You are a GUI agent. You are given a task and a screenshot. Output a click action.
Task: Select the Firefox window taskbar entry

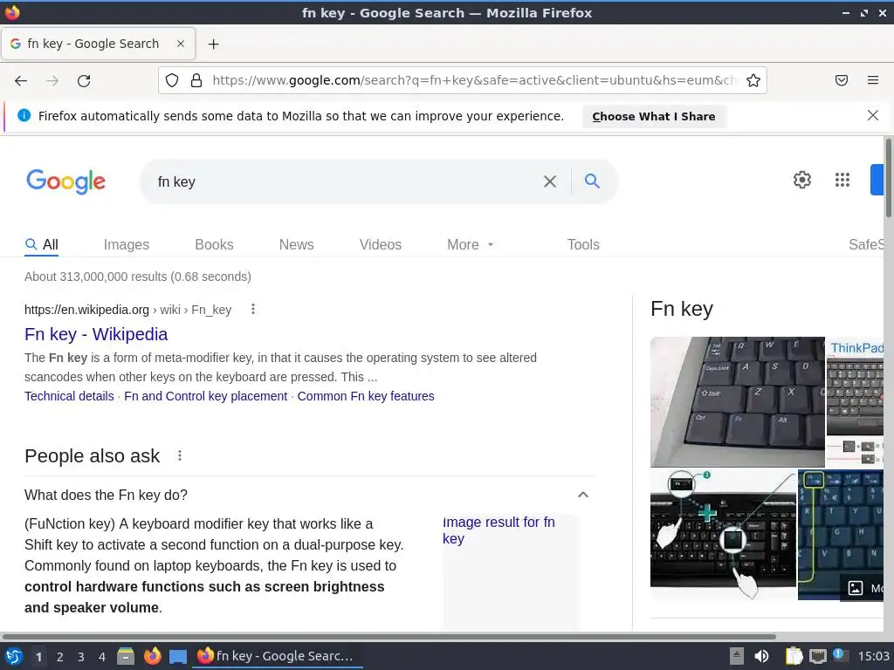coord(278,656)
